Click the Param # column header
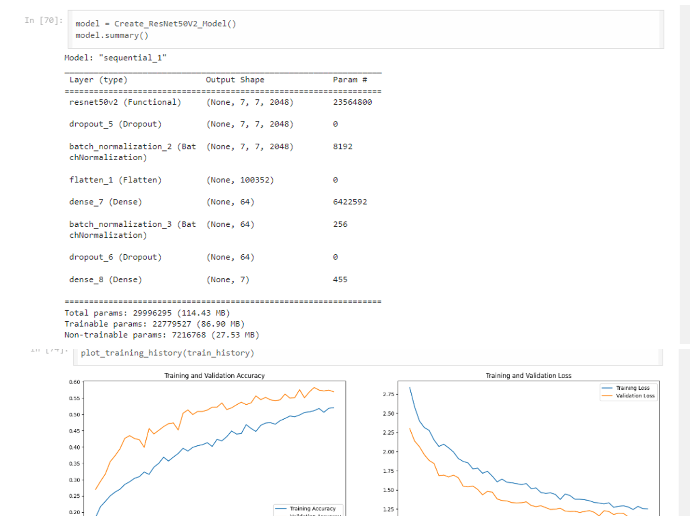This screenshot has width=695, height=521. [x=350, y=80]
